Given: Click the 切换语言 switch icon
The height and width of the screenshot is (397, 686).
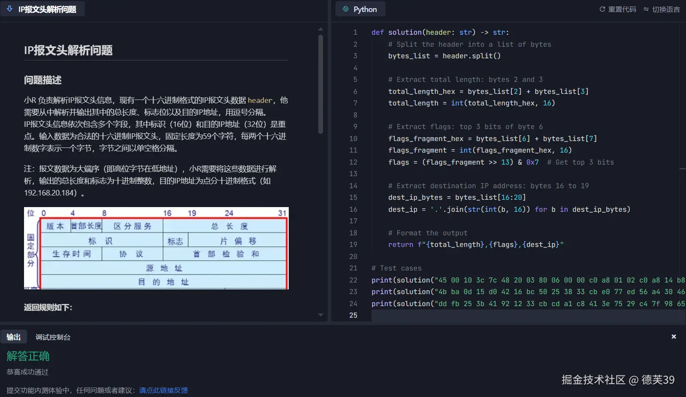Looking at the screenshot, I should 646,9.
